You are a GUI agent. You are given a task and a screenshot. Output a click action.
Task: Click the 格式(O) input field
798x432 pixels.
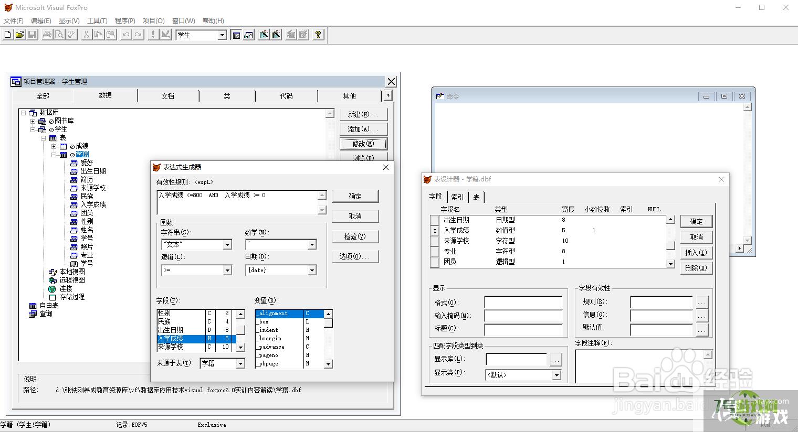(x=523, y=303)
